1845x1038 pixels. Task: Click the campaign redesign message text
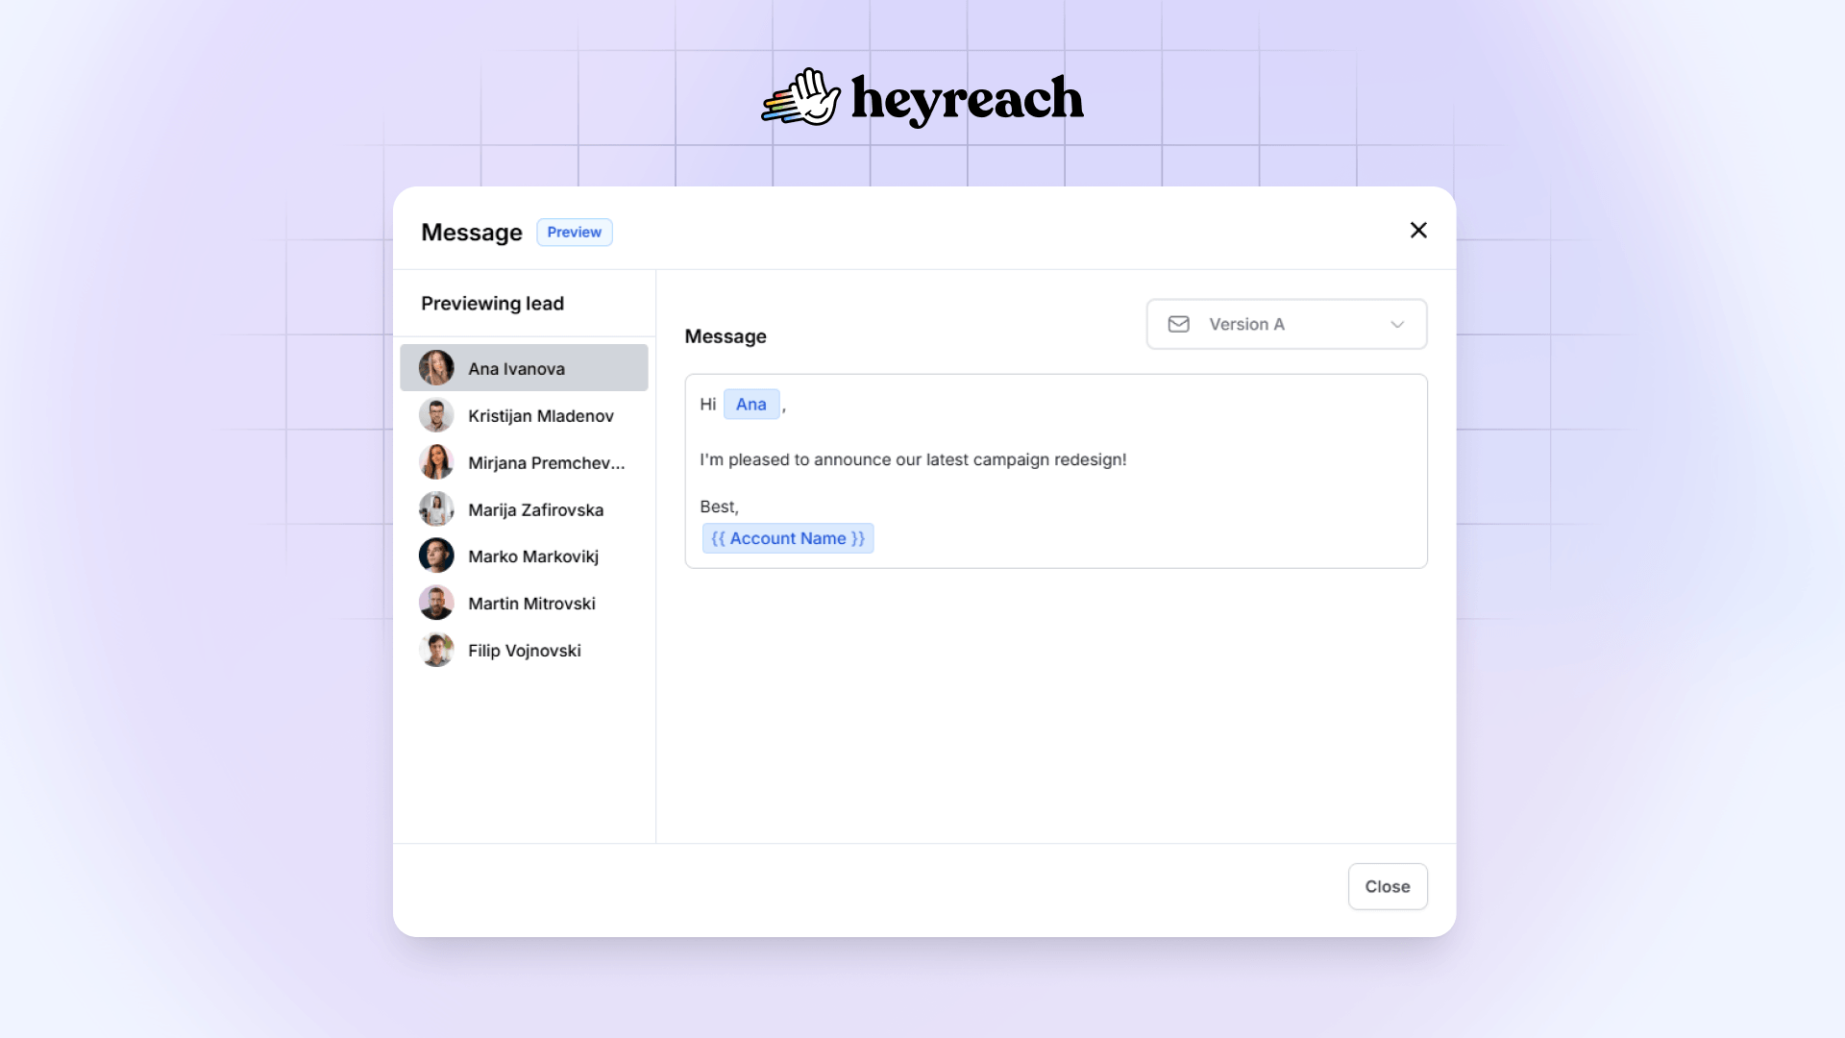point(913,459)
